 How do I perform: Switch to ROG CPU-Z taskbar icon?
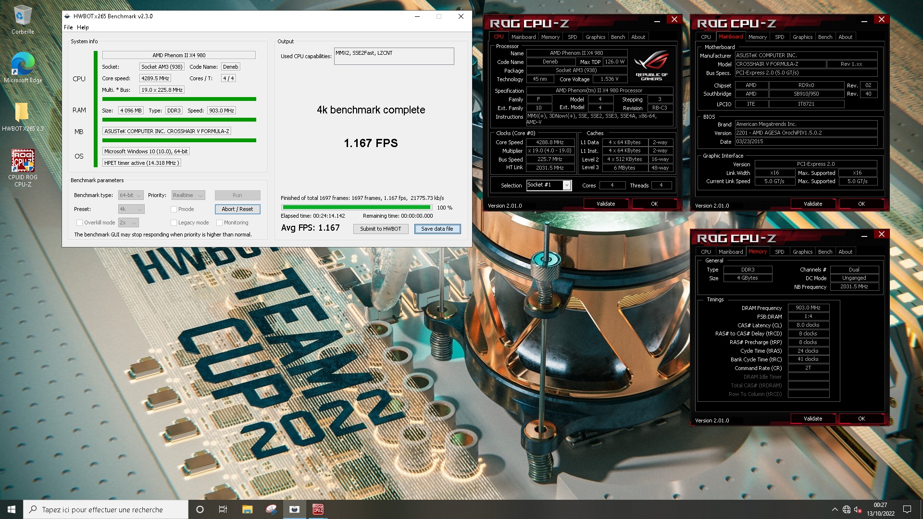[x=318, y=509]
